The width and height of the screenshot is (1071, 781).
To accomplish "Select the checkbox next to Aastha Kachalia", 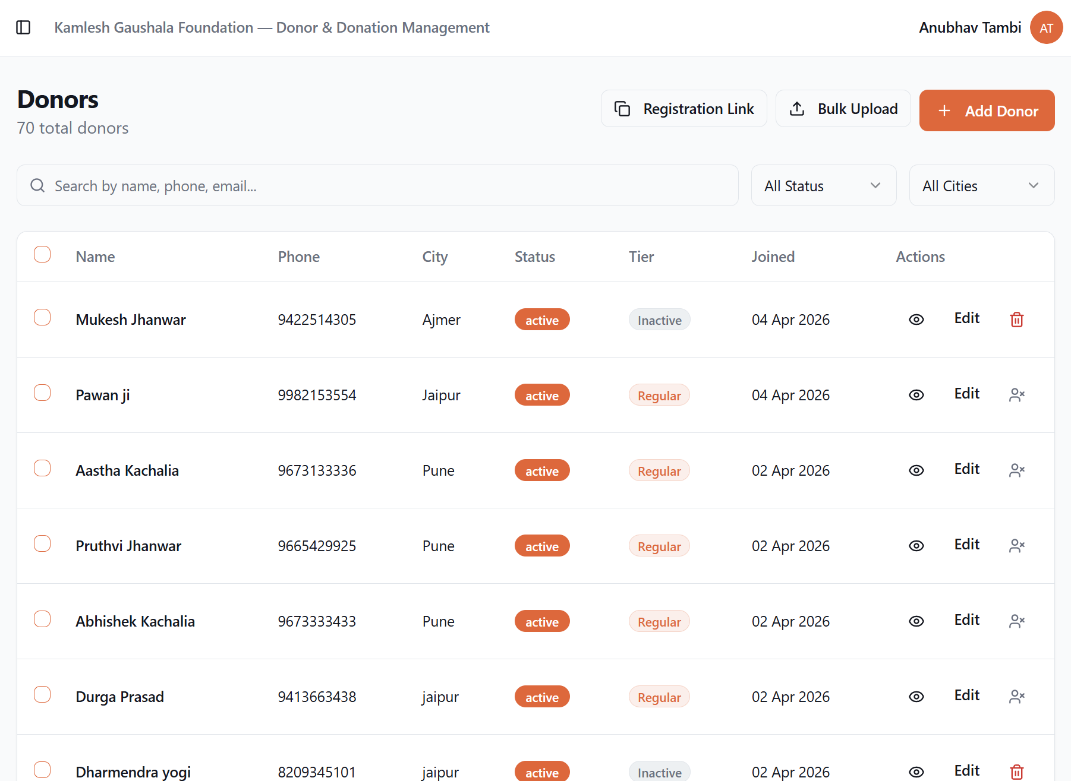I will click(42, 468).
